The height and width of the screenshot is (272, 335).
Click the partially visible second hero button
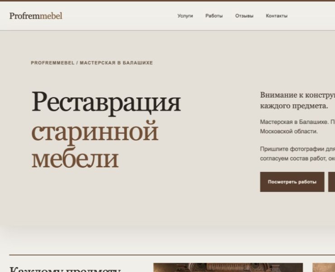[x=331, y=182]
